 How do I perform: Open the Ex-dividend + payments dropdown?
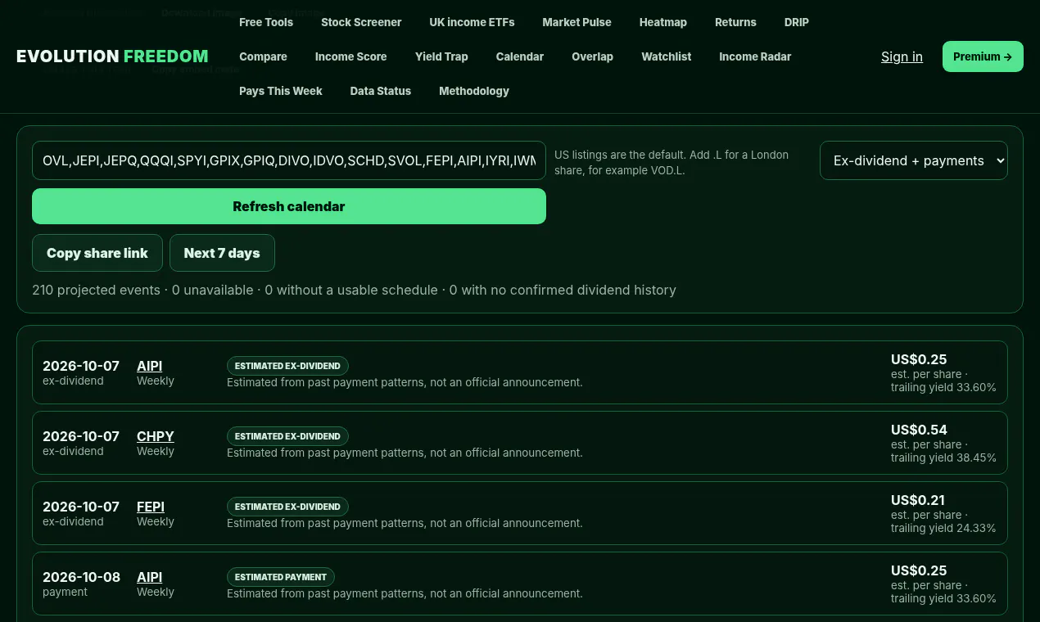pyautogui.click(x=913, y=160)
